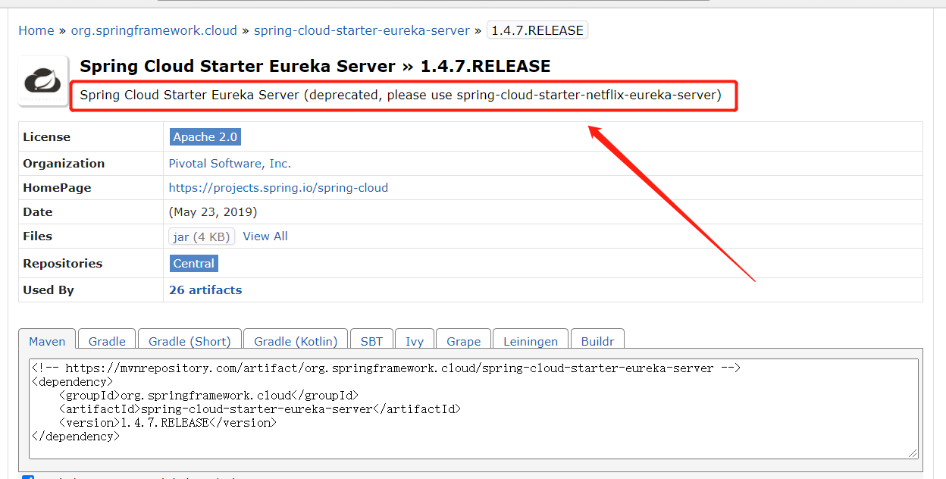Image resolution: width=946 pixels, height=479 pixels.
Task: Uncheck the comment inclusion checkbox
Action: [x=27, y=476]
